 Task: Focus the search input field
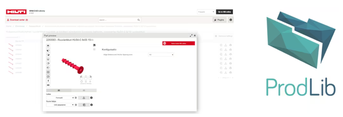pyautogui.click(x=118, y=20)
